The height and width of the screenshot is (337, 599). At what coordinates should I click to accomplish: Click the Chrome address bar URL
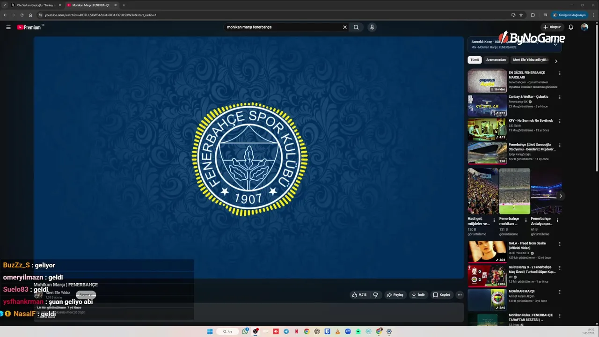pos(101,15)
